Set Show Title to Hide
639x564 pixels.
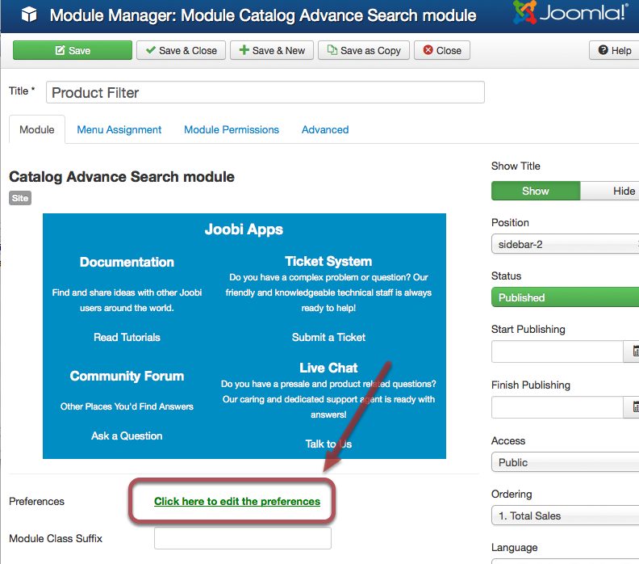[610, 191]
